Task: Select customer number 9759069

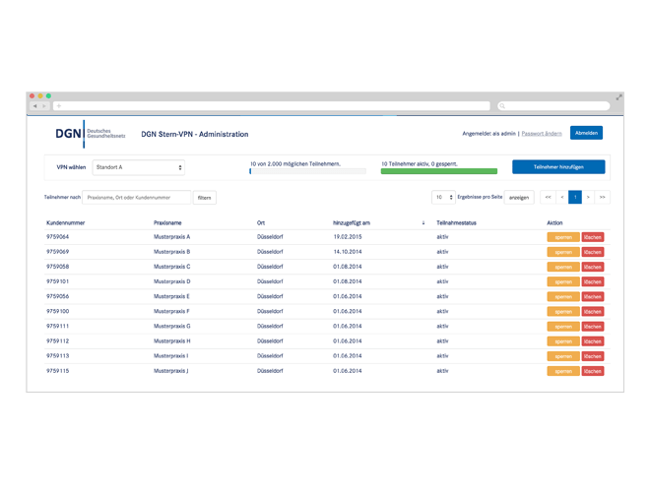Action: coord(58,252)
